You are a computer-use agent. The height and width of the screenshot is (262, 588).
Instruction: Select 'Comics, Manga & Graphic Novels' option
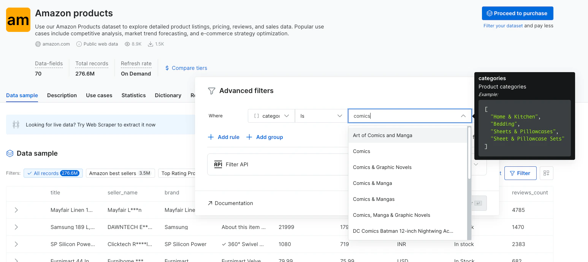pyautogui.click(x=408, y=215)
